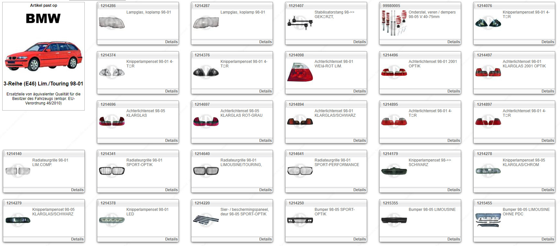
Task: Show Details for item 1214895
Action: 454,141
